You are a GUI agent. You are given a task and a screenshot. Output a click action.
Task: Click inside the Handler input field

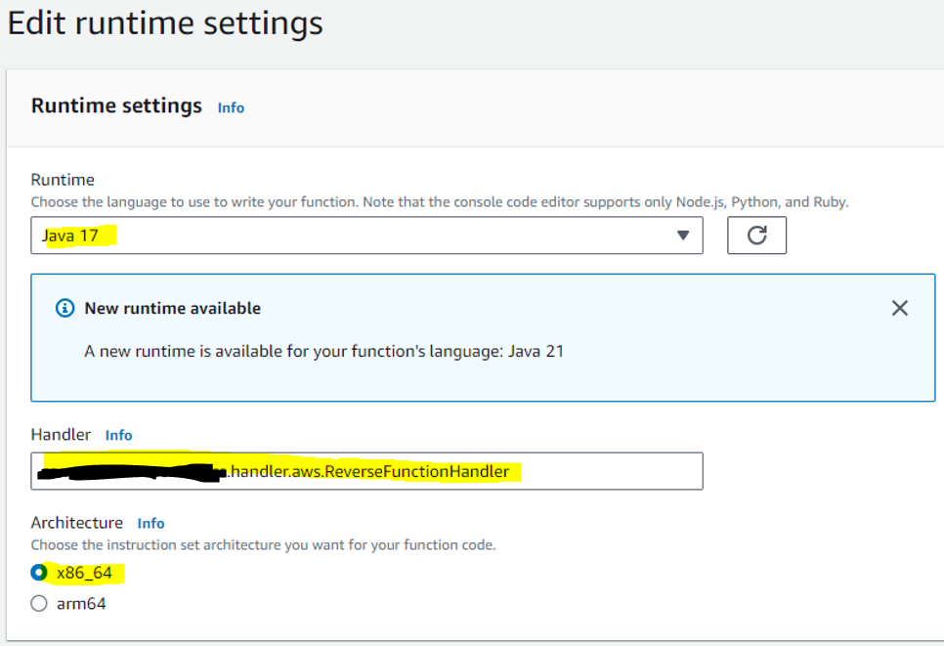pyautogui.click(x=366, y=471)
